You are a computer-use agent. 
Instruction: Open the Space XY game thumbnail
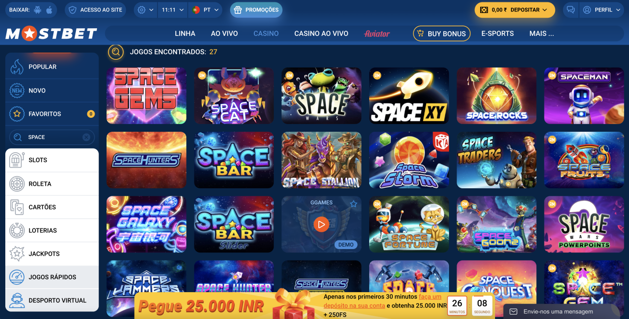pyautogui.click(x=409, y=96)
